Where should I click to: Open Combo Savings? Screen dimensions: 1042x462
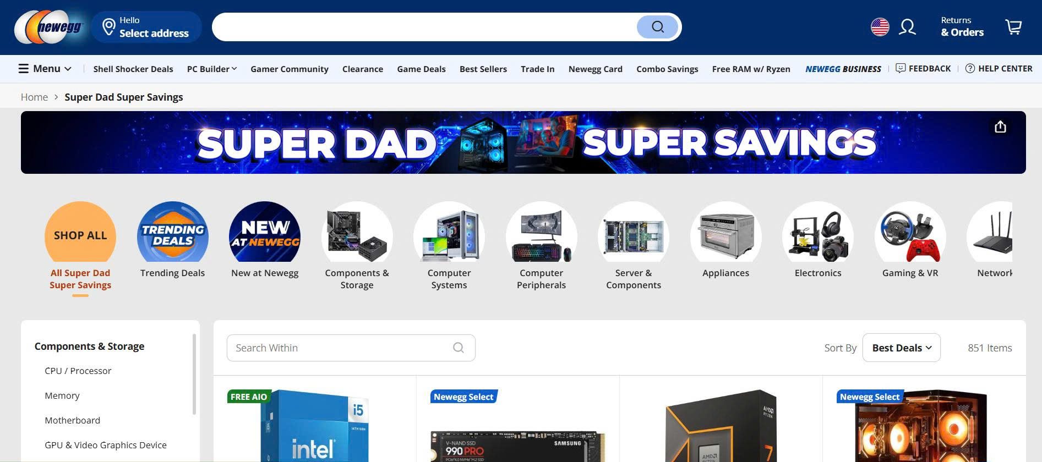(x=667, y=69)
